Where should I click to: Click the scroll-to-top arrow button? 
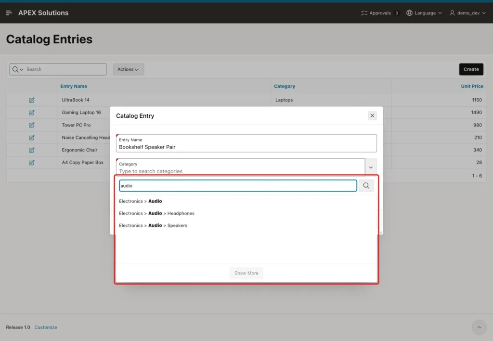click(479, 327)
